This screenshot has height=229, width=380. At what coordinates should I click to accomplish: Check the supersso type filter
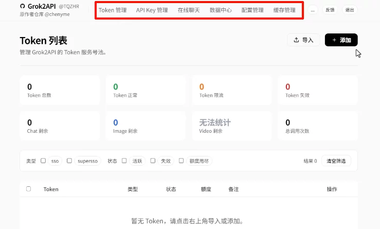[69, 161]
